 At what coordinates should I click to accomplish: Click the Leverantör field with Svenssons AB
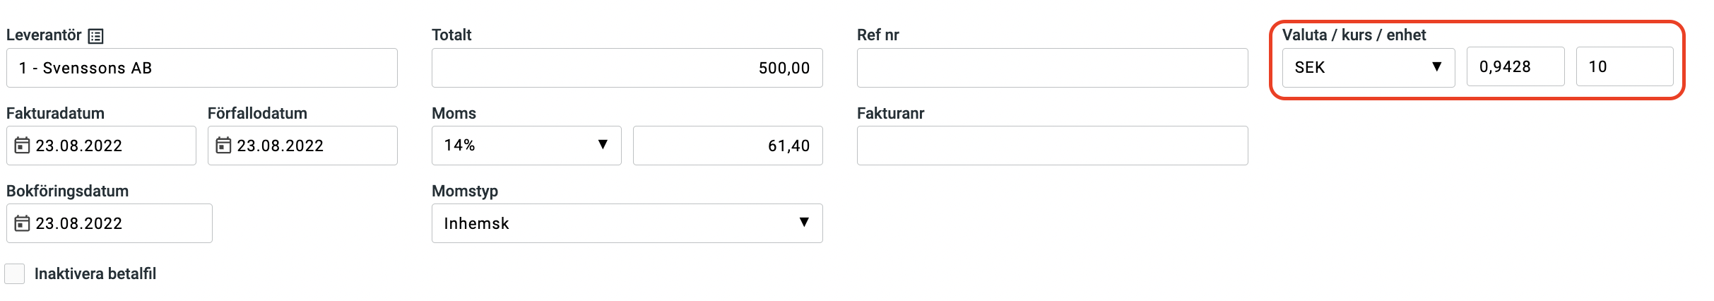pyautogui.click(x=202, y=68)
